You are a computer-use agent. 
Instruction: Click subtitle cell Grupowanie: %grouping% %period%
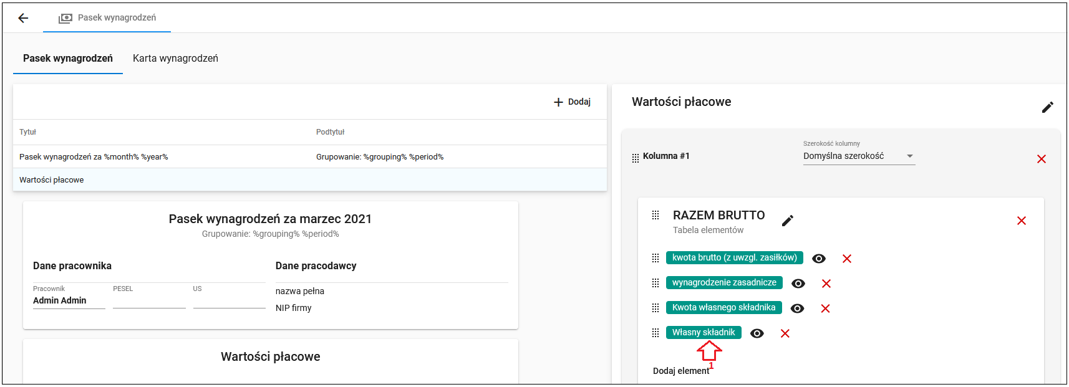pyautogui.click(x=380, y=157)
